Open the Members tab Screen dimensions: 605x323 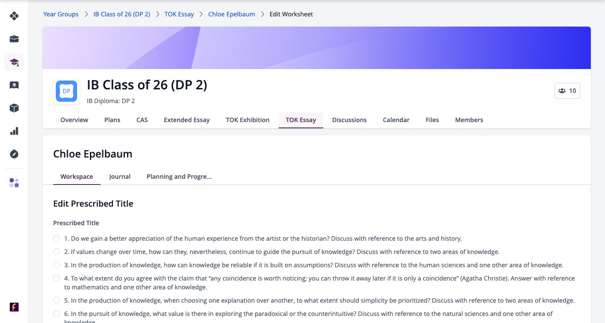(x=469, y=120)
